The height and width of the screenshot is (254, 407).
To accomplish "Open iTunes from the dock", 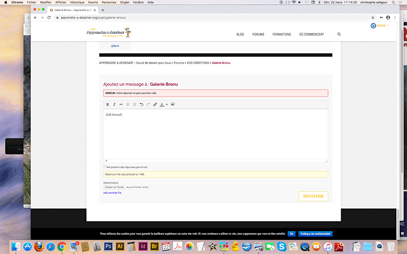I will (328, 247).
